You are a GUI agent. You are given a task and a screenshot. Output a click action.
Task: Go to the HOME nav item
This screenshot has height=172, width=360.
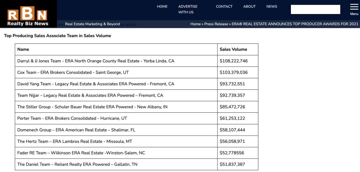pyautogui.click(x=162, y=6)
